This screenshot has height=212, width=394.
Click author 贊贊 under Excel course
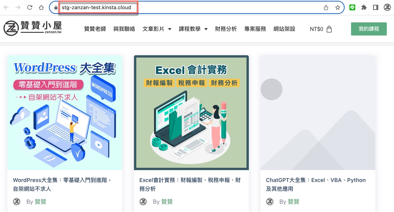pyautogui.click(x=167, y=201)
